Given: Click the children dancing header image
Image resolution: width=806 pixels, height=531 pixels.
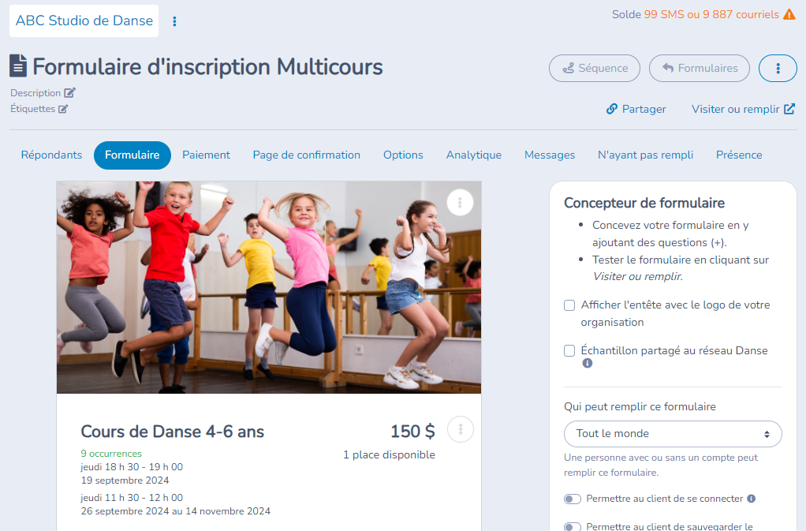Looking at the screenshot, I should [x=269, y=287].
